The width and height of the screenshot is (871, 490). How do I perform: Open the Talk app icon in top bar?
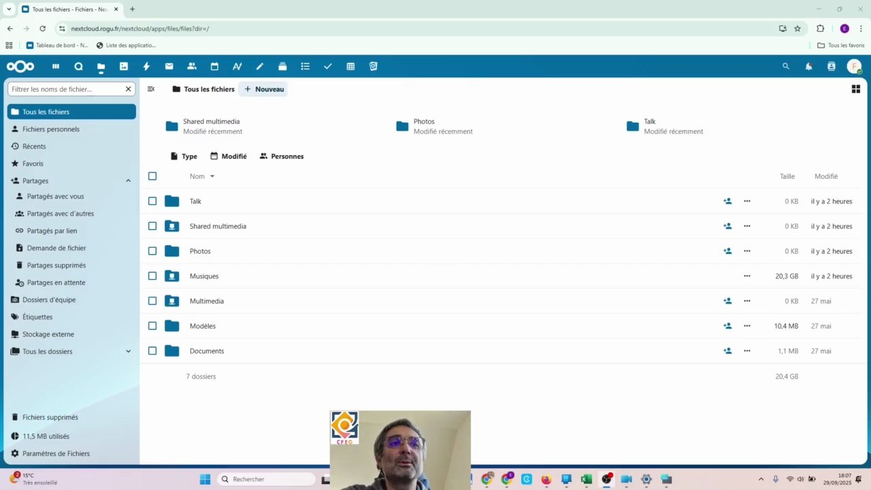click(78, 66)
